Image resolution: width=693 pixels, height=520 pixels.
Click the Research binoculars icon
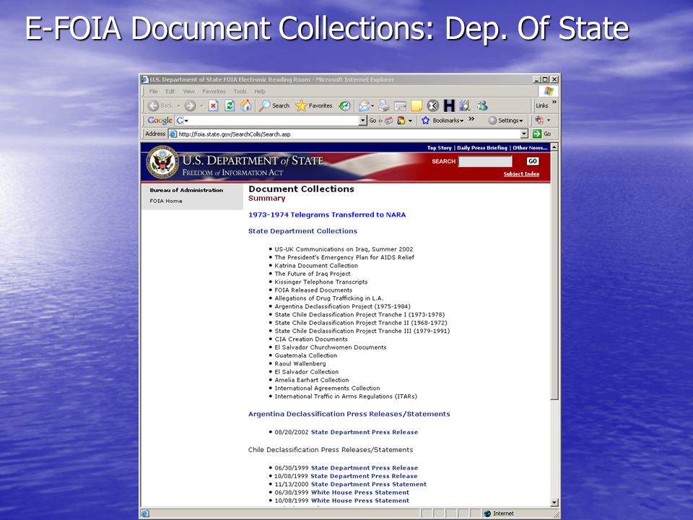coord(464,105)
